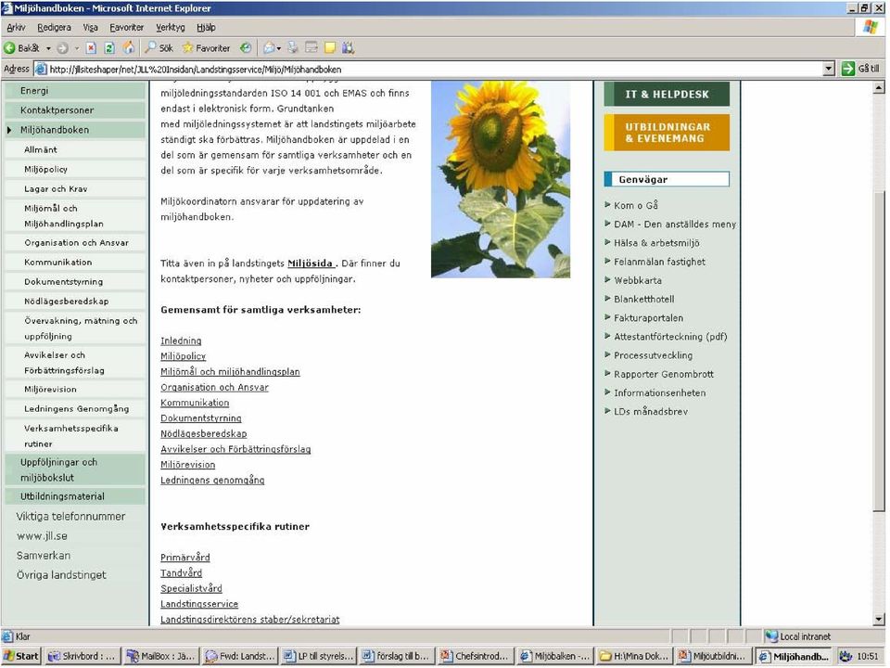Click the Windows flag logo throbber
Image resolution: width=890 pixels, height=668 pixels.
point(871,27)
